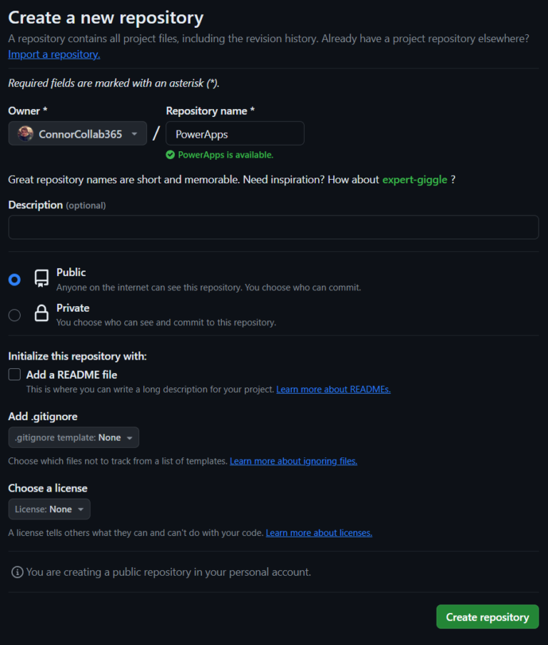This screenshot has width=548, height=645.
Task: Open the ConnorCollab365 owner dropdown
Action: 77,133
